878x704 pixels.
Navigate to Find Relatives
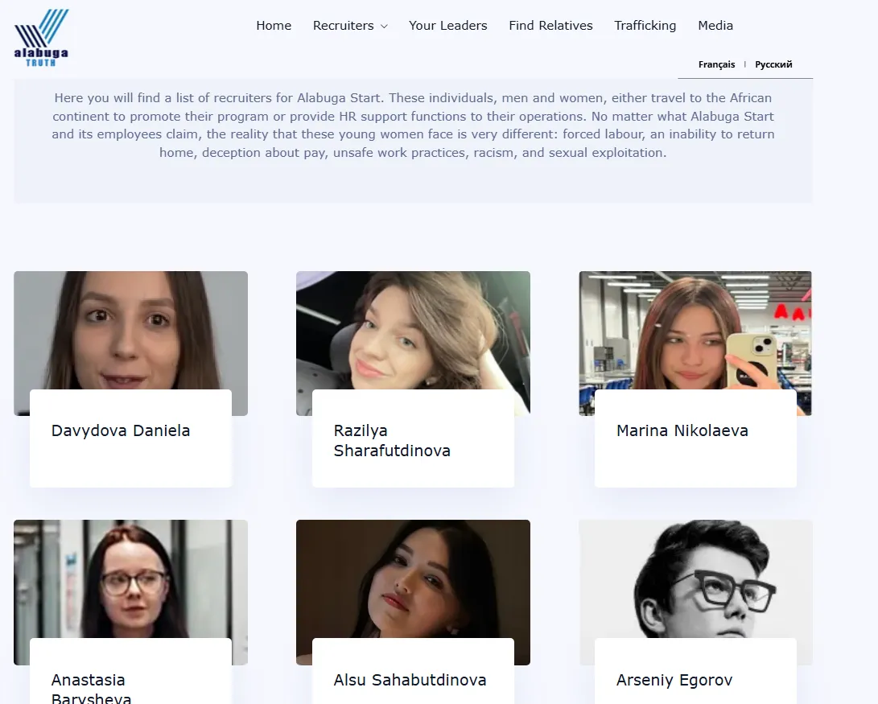[550, 26]
